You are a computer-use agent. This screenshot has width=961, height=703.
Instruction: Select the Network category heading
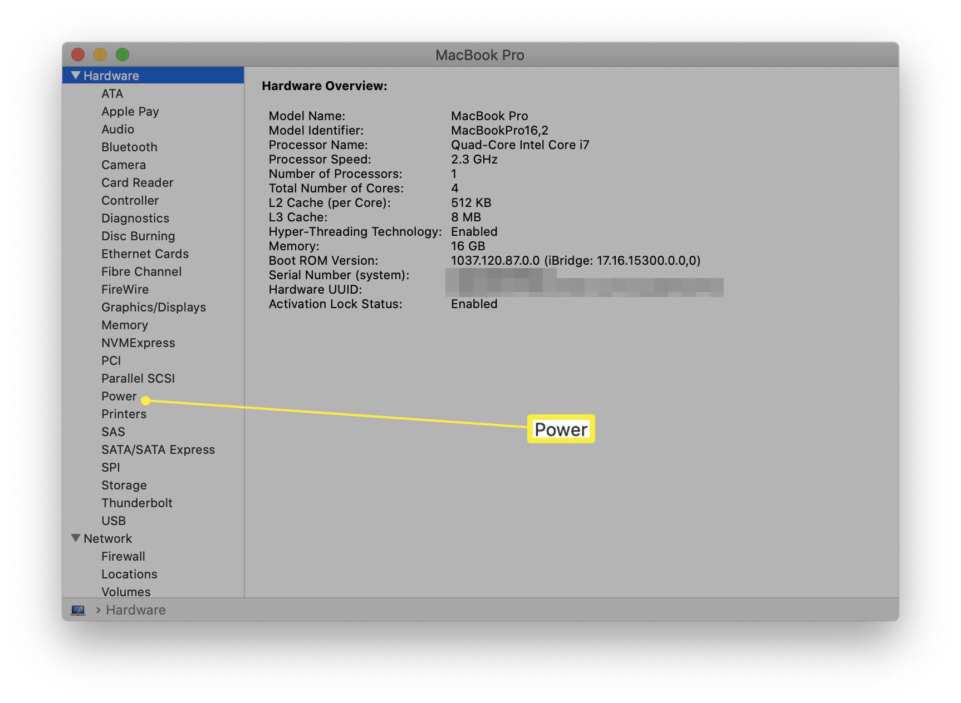[x=107, y=538]
